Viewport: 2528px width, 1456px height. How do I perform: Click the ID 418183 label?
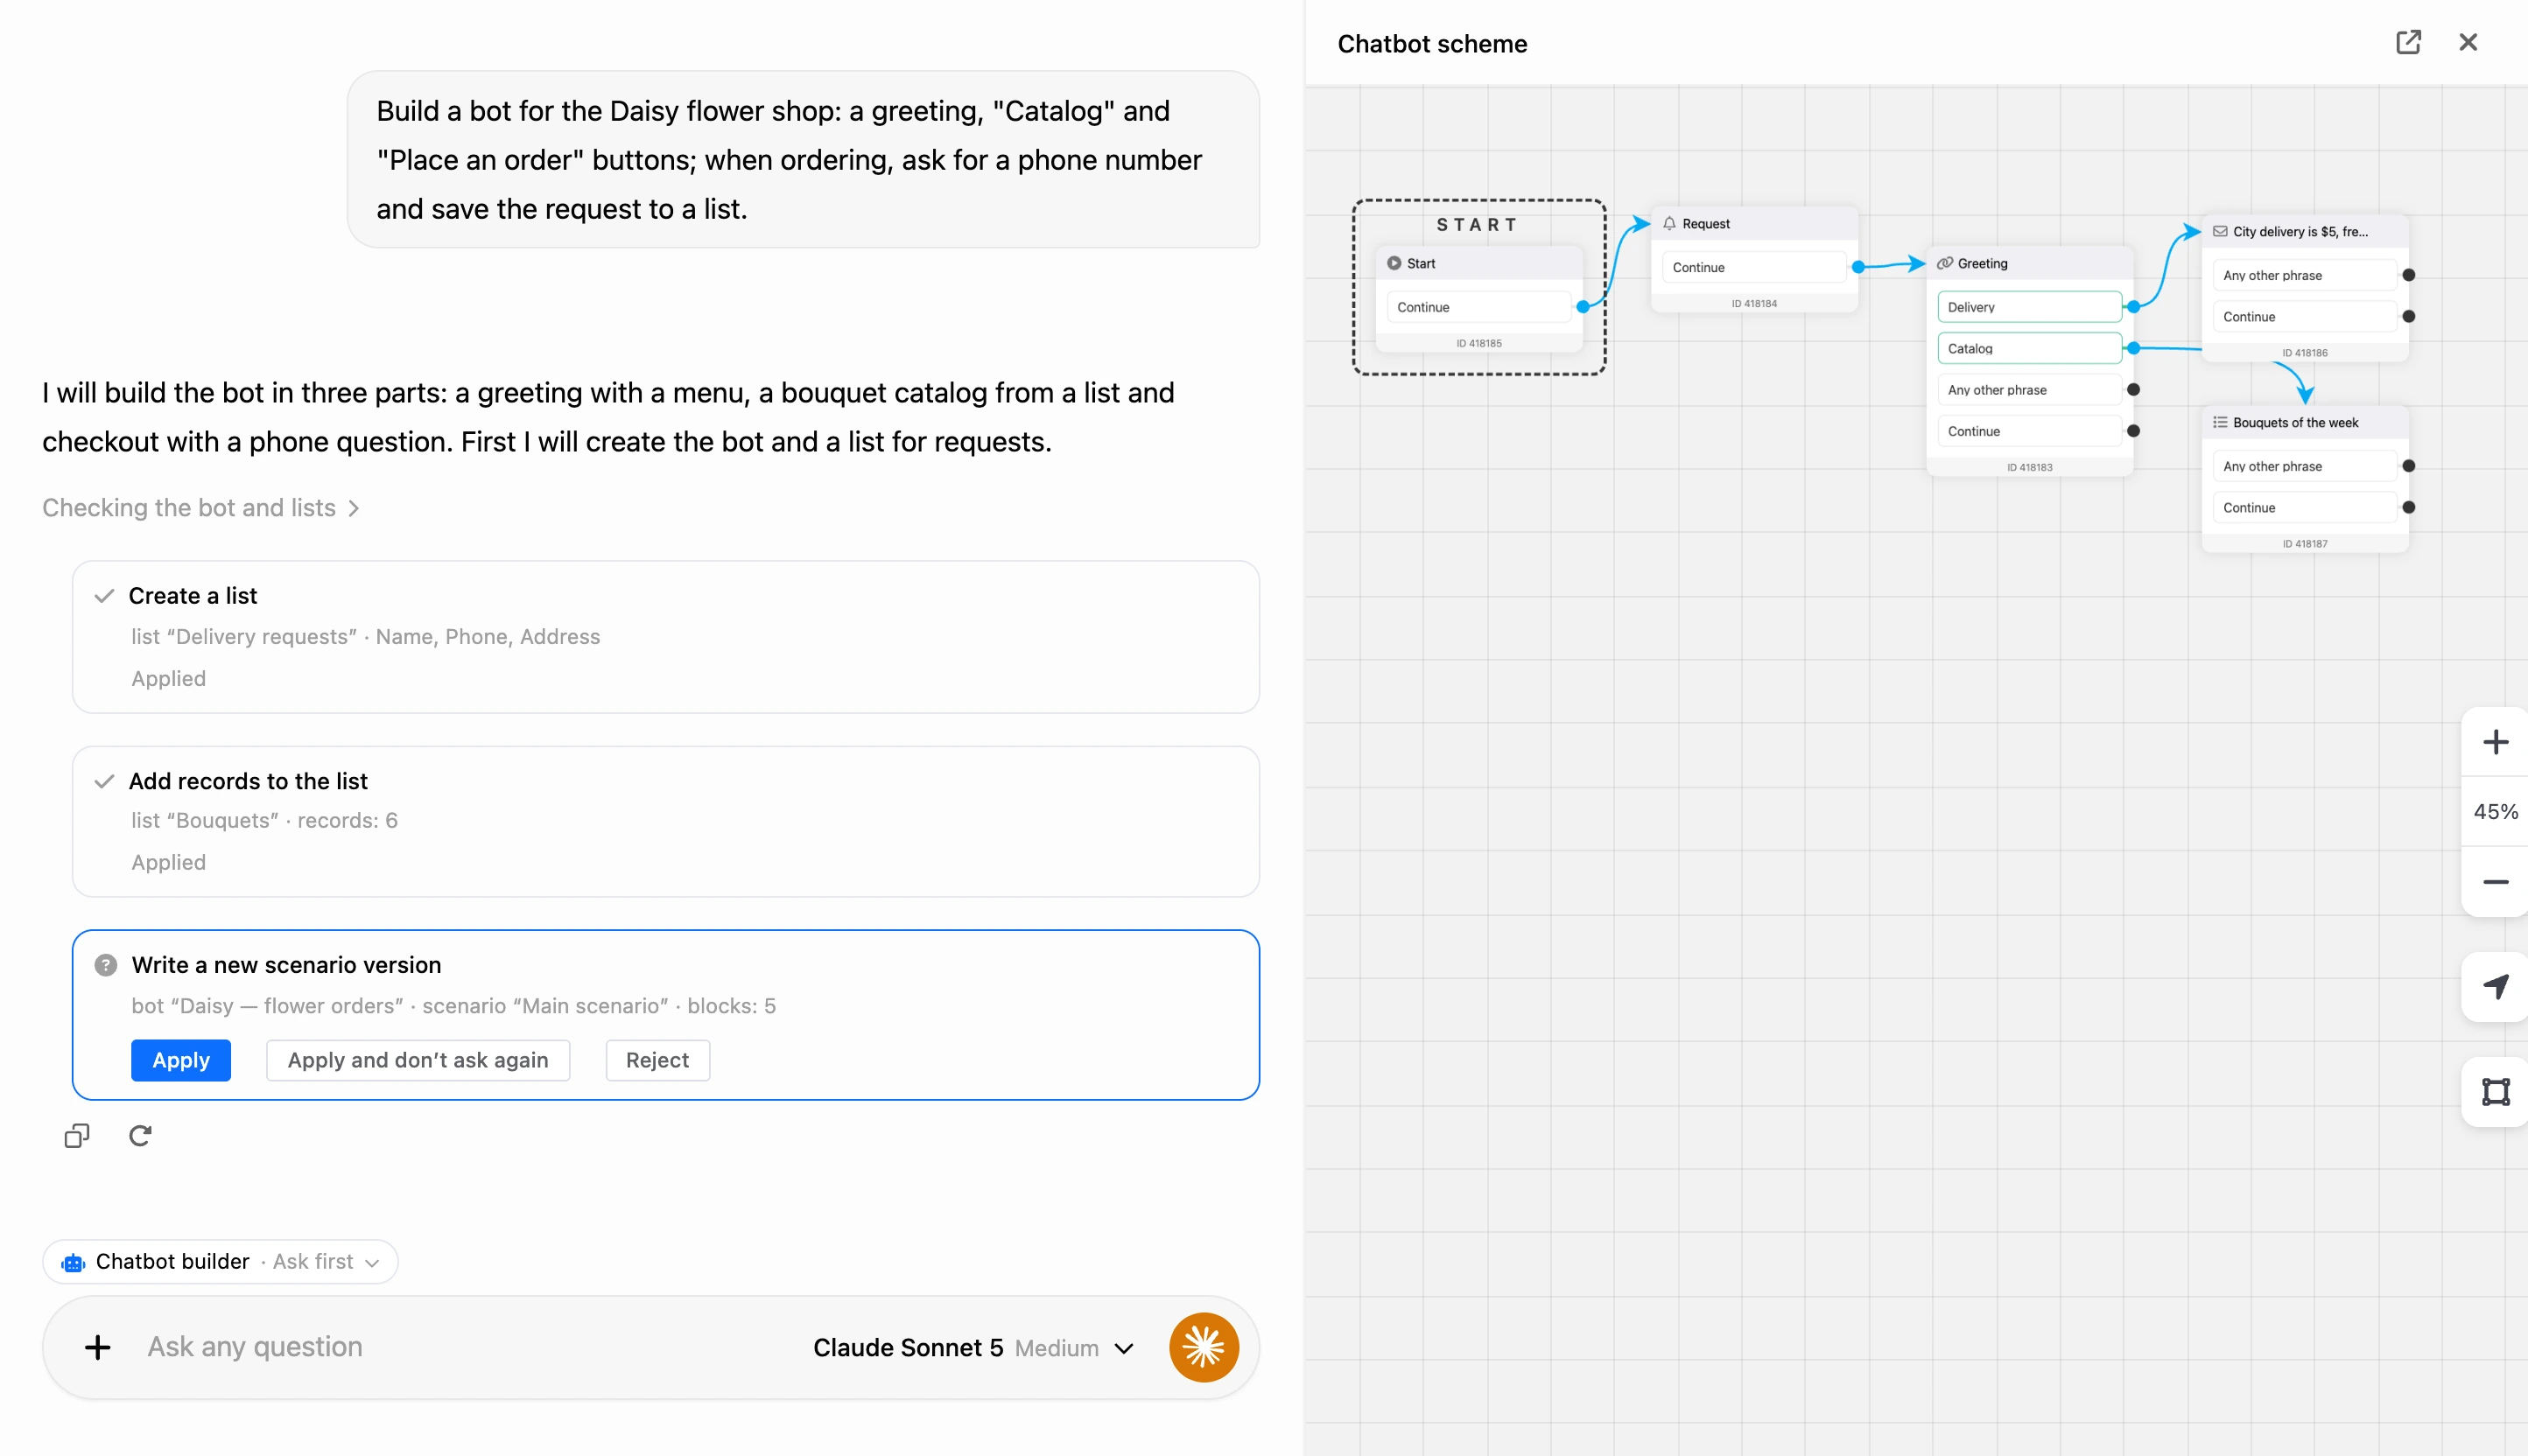coord(2029,467)
